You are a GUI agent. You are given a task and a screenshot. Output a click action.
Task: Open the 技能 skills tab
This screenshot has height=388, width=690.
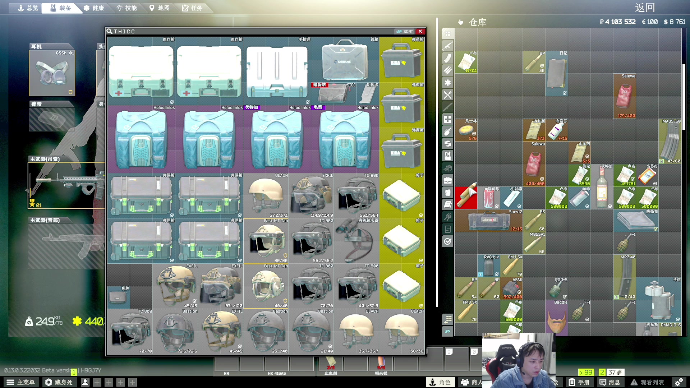[x=127, y=8]
